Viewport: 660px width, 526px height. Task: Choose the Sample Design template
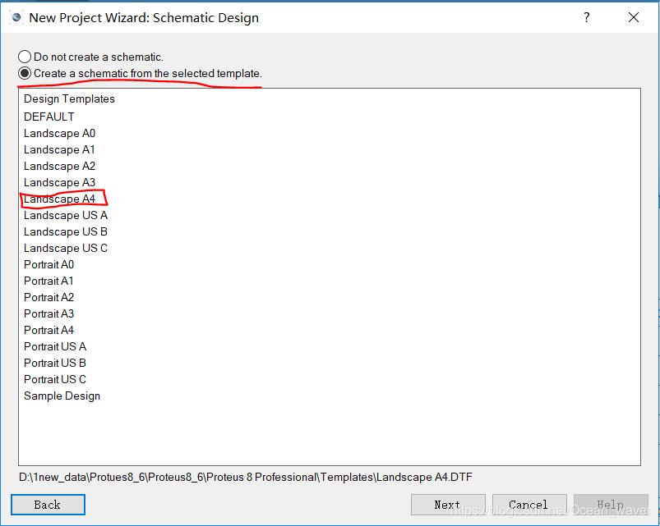point(62,396)
